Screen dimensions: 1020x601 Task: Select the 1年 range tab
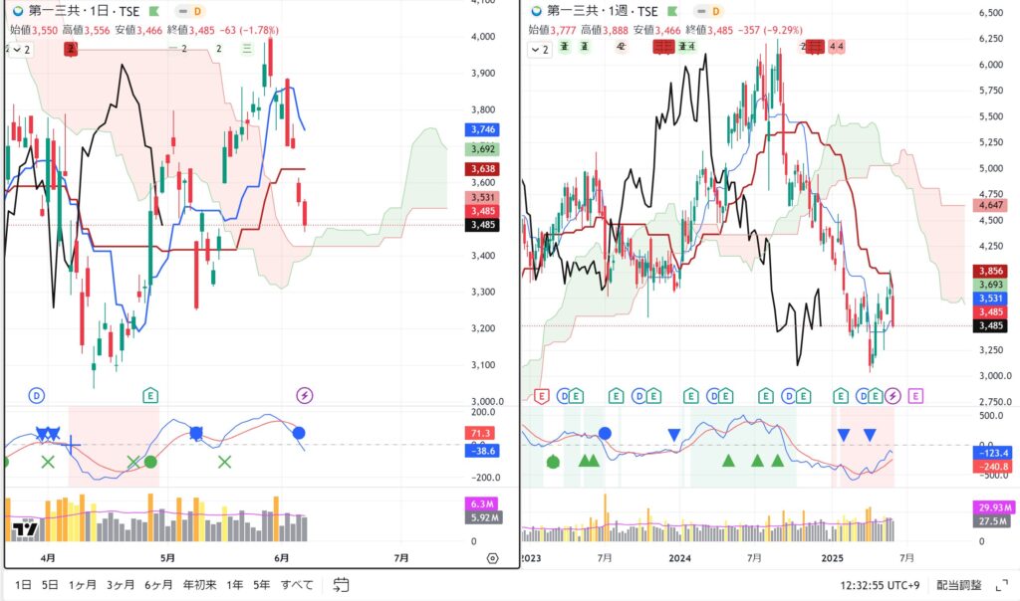(235, 585)
